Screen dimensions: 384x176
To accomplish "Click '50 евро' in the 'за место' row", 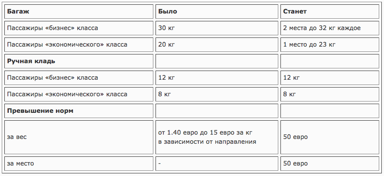I will pos(330,163).
